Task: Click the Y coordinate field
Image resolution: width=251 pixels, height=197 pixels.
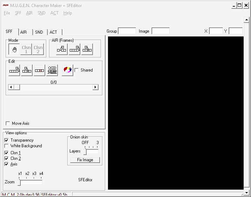Action: pyautogui.click(x=236, y=31)
